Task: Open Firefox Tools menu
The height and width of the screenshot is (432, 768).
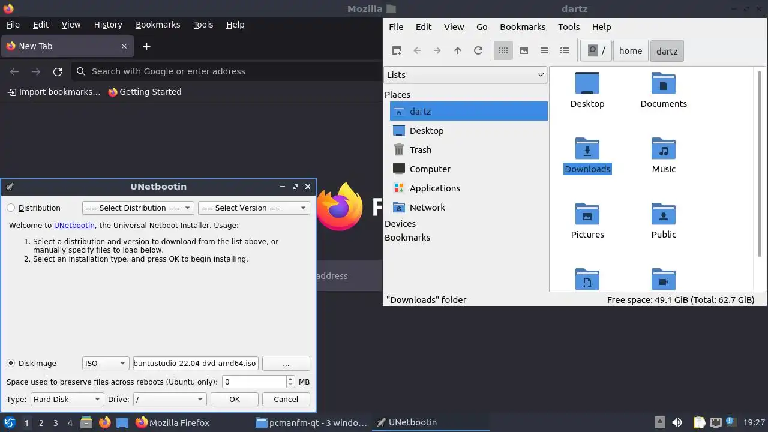Action: click(203, 25)
